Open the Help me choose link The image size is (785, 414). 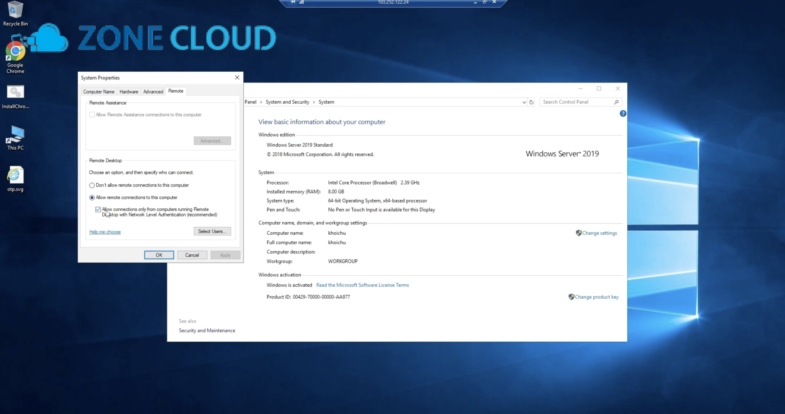105,232
